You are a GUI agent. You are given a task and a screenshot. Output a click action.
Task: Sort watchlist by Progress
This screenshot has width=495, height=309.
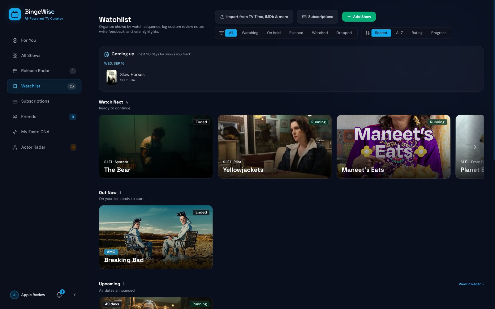[439, 33]
